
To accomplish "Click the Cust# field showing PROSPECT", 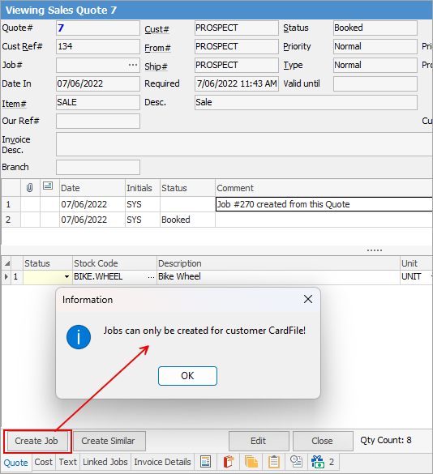I will pos(236,28).
